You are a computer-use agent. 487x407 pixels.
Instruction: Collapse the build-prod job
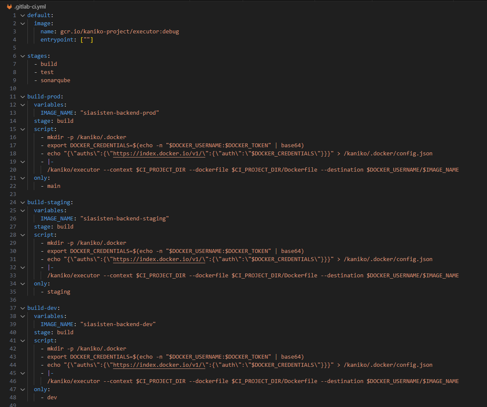click(22, 96)
